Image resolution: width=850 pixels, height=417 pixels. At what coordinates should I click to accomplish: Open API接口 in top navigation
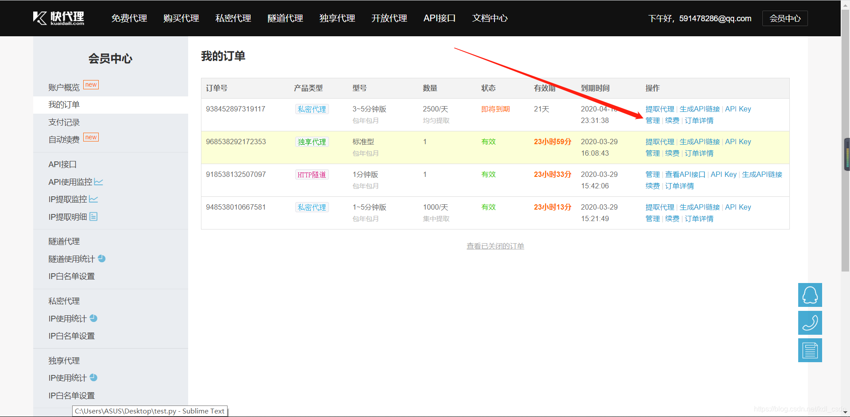coord(439,18)
